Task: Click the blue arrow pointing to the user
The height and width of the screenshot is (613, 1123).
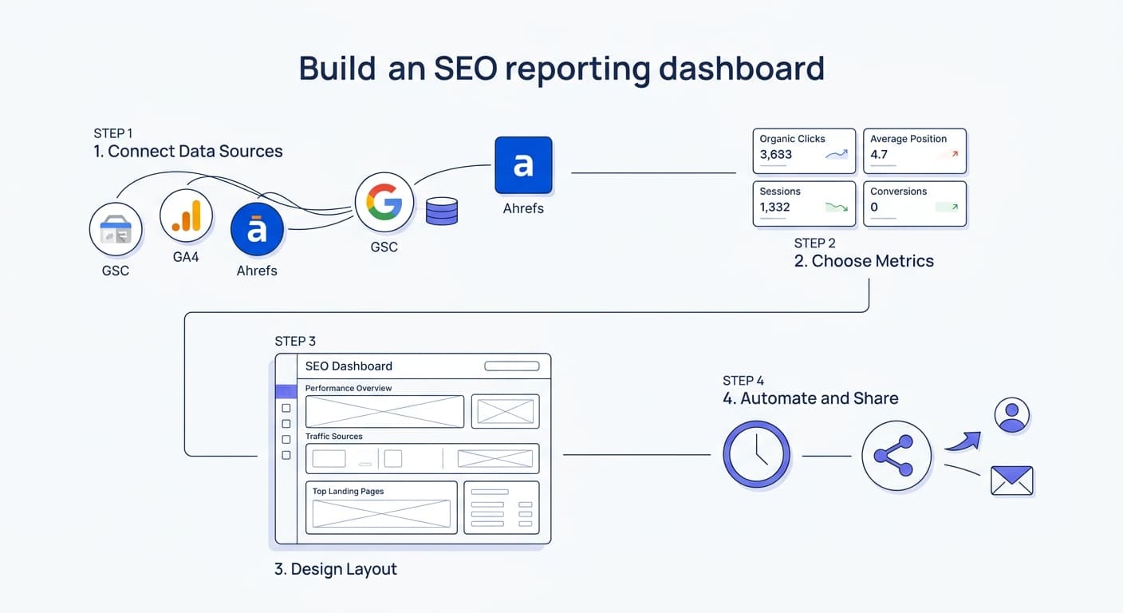Action: tap(962, 441)
